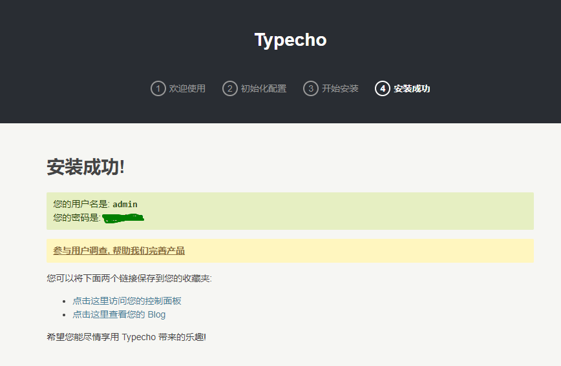Select the 欢迎使用 step label
Screen dimensions: 561x366
pos(187,88)
